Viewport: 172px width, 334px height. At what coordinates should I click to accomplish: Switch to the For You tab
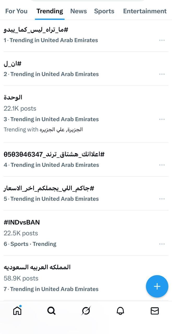(16, 11)
